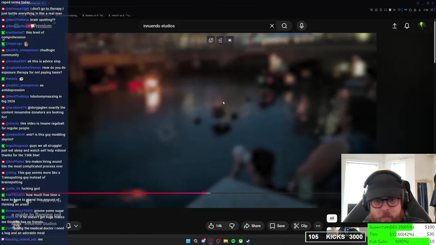The height and width of the screenshot is (245, 436).
Task: Click the streamer webcam overlay
Action: tap(388, 189)
